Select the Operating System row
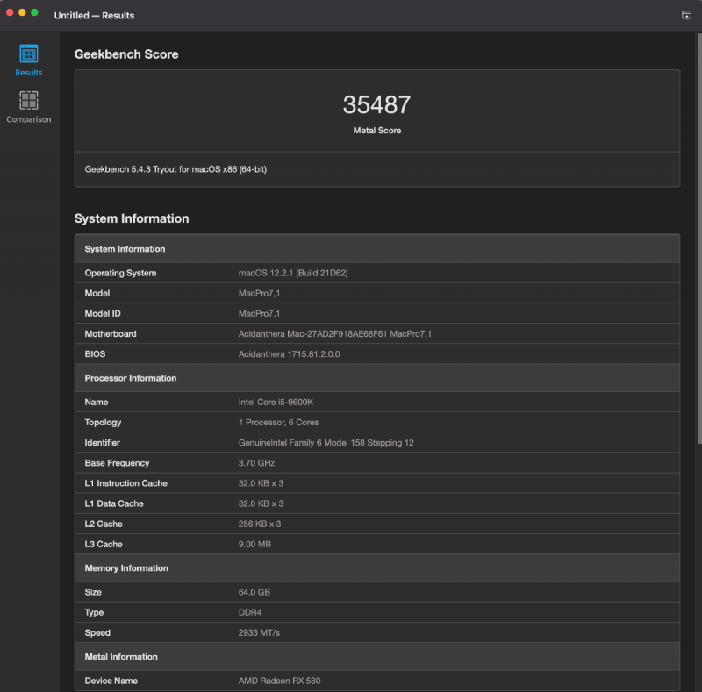This screenshot has width=702, height=692. (x=376, y=273)
